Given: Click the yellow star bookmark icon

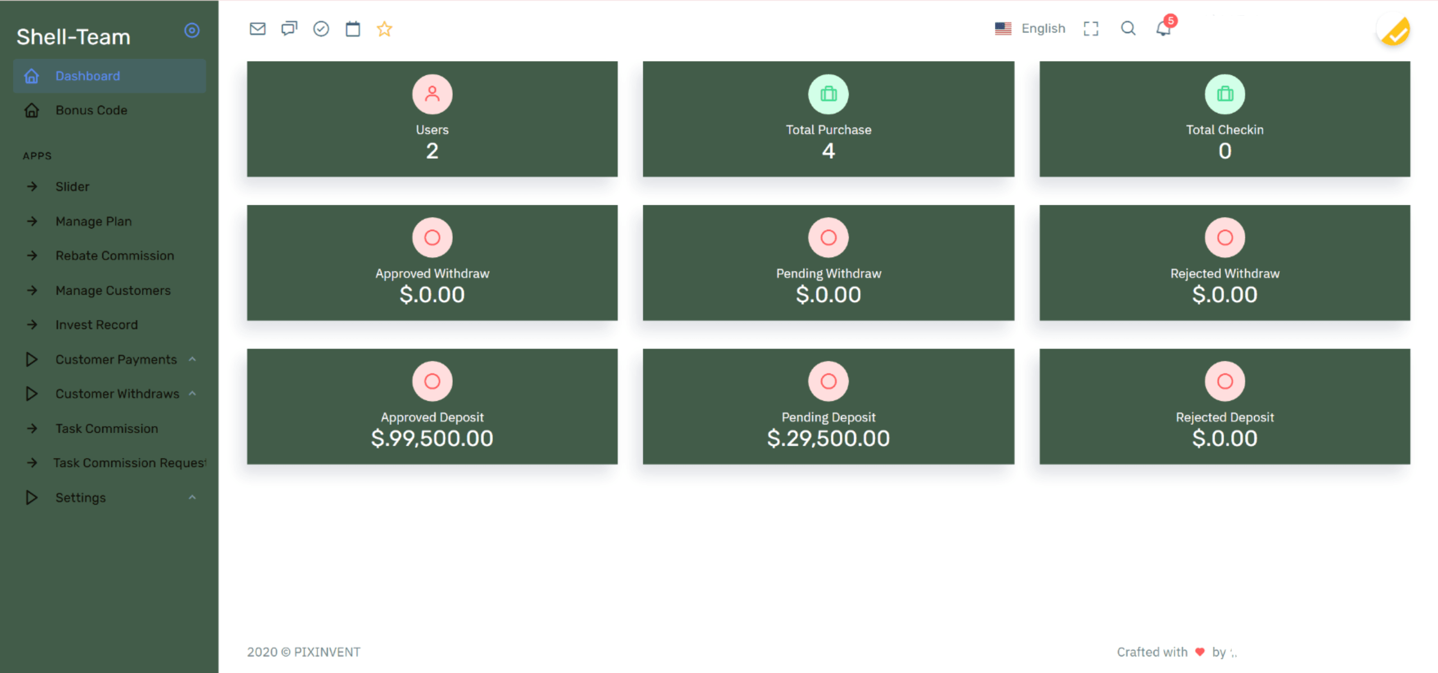Looking at the screenshot, I should [x=384, y=29].
